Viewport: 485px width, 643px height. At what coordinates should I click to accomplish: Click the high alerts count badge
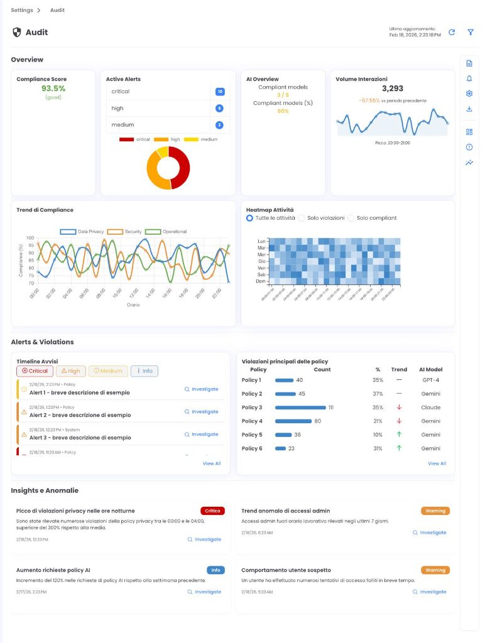[x=219, y=108]
